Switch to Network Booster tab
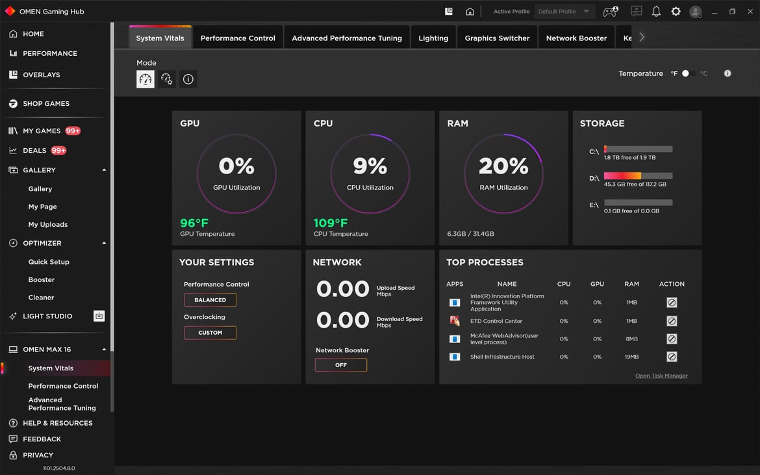760x475 pixels. (576, 38)
